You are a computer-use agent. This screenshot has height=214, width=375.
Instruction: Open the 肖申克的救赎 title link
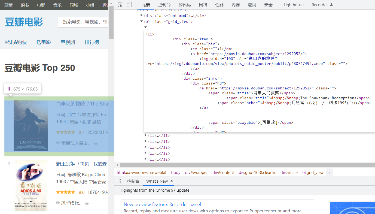71,104
